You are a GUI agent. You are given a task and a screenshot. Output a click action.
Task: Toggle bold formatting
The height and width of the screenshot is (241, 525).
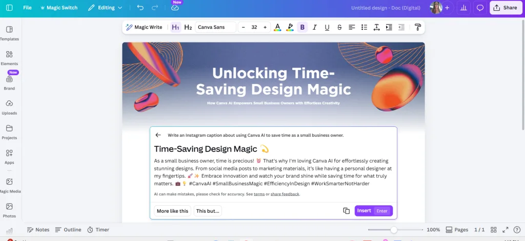(302, 27)
